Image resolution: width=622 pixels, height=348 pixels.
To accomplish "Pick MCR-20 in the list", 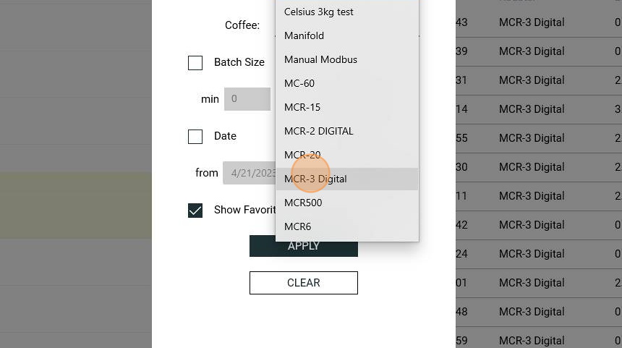I will click(x=347, y=155).
